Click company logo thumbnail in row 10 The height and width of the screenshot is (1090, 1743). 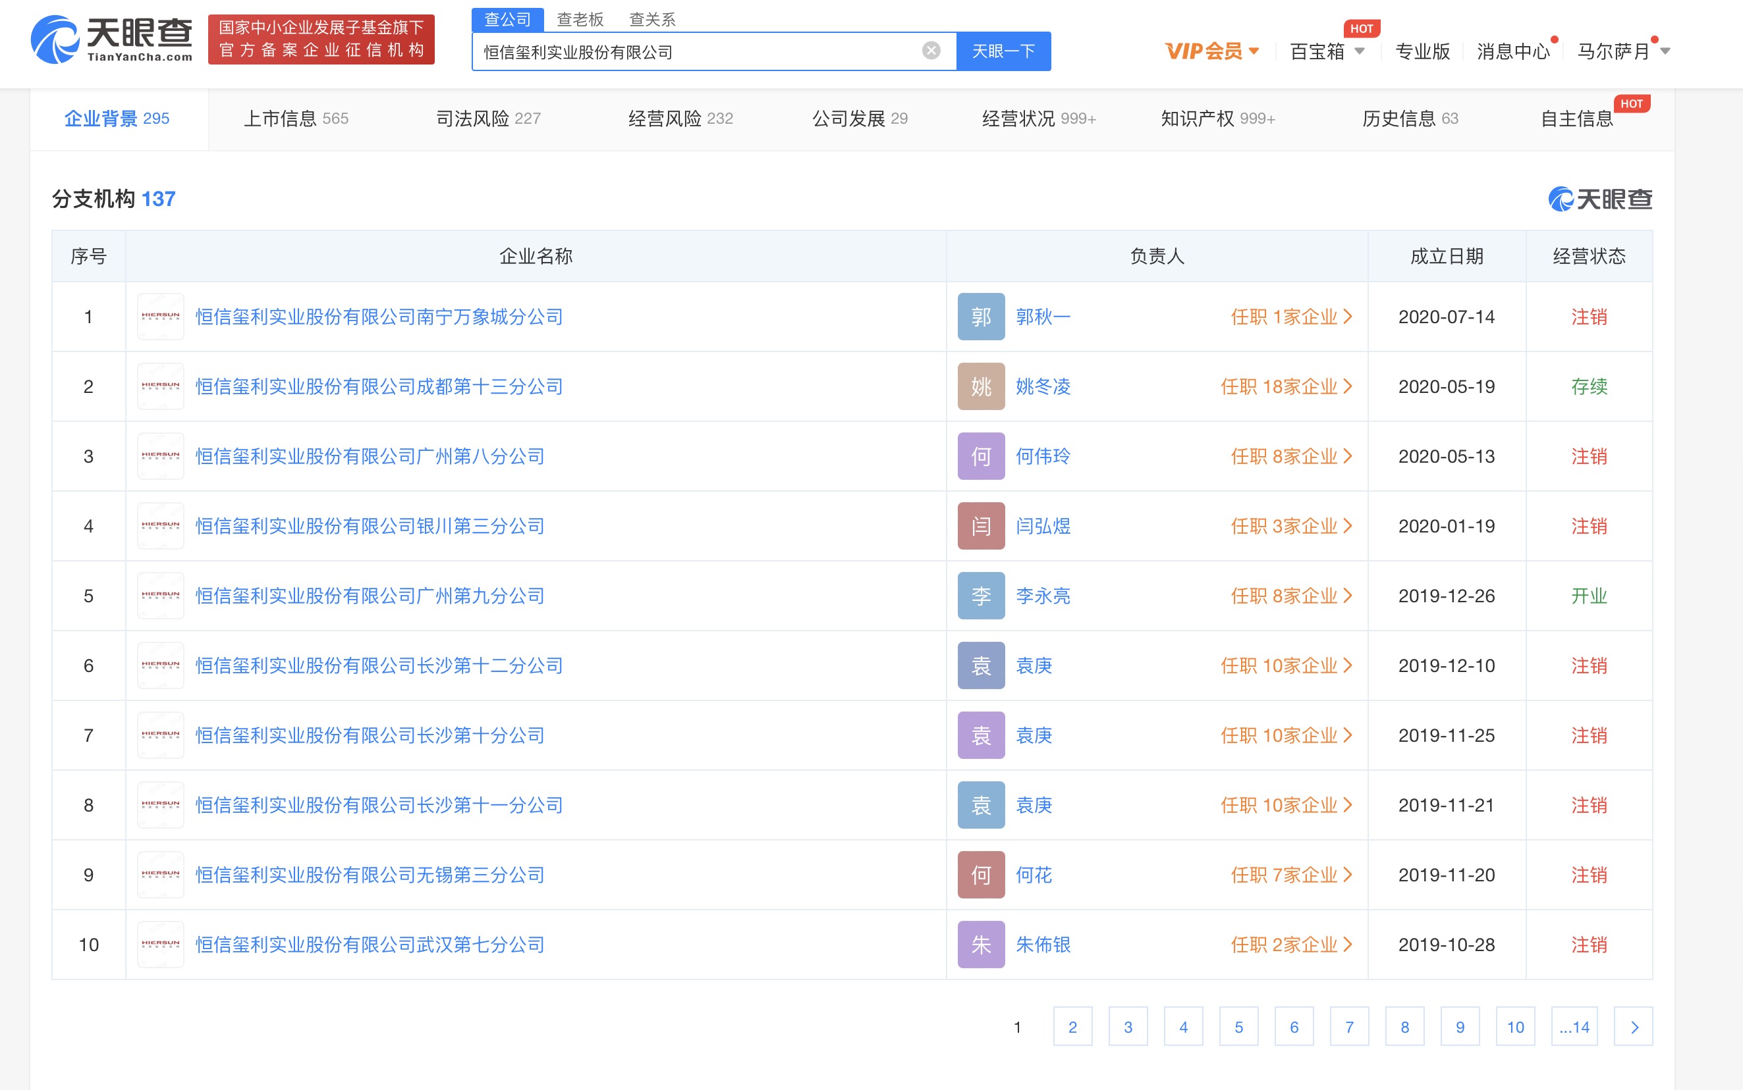pyautogui.click(x=160, y=945)
